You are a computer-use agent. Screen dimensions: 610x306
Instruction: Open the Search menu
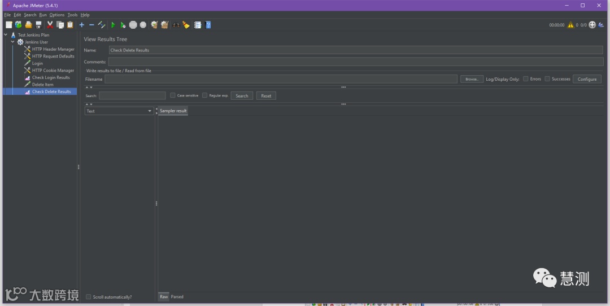[x=30, y=15]
